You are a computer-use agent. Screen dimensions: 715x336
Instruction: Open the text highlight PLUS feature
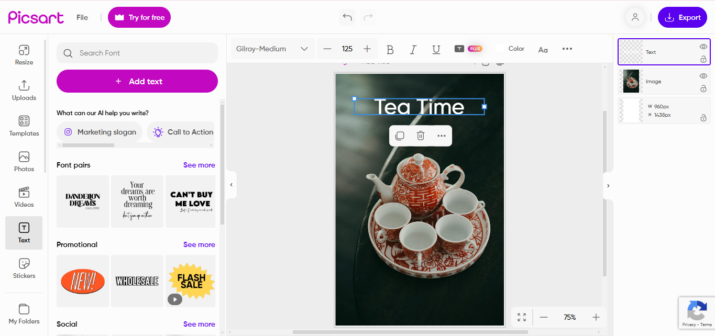[468, 49]
